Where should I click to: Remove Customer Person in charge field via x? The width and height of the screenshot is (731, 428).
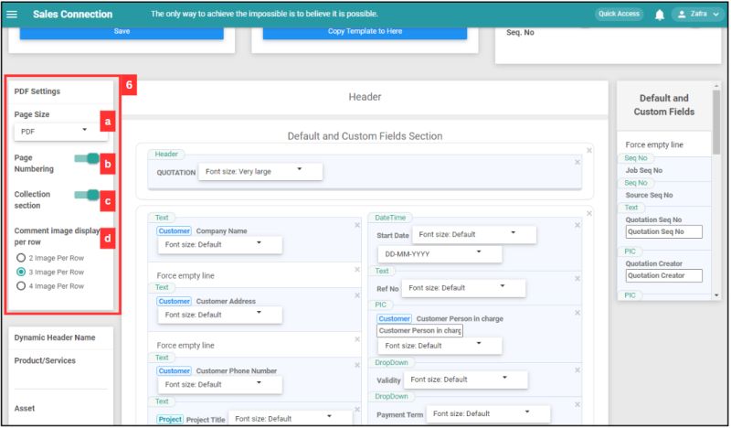tap(577, 312)
